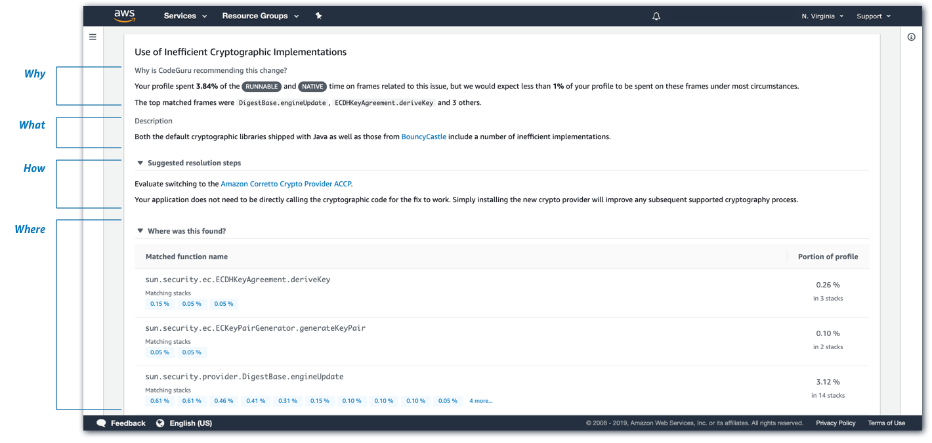Open the Support dropdown

coord(874,15)
